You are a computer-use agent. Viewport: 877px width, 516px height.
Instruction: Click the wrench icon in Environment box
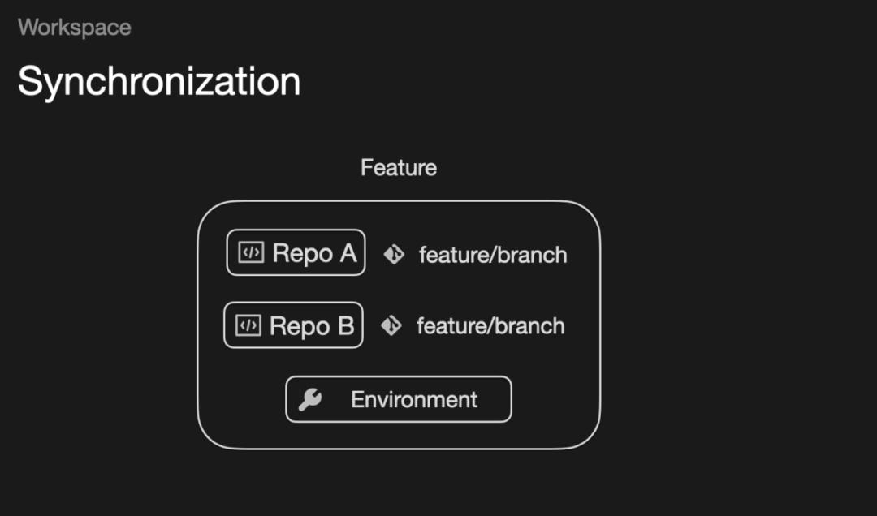click(x=309, y=399)
